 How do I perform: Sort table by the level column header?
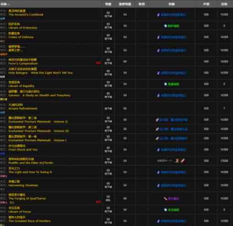108,4
